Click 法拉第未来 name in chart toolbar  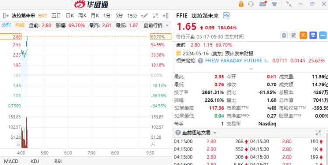(x=23, y=15)
